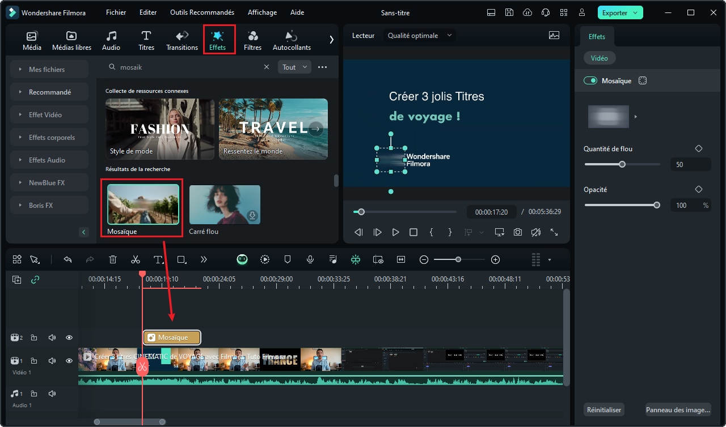Click the player snapshot display icon
The image size is (726, 427).
click(554, 35)
